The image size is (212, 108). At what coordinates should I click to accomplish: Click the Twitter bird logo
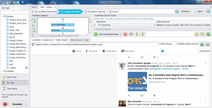[x=162, y=51]
